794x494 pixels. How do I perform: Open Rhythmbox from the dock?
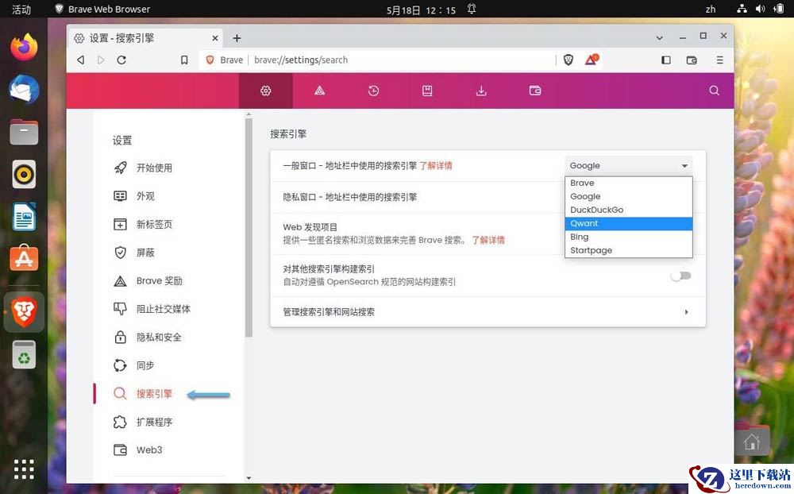pos(24,174)
